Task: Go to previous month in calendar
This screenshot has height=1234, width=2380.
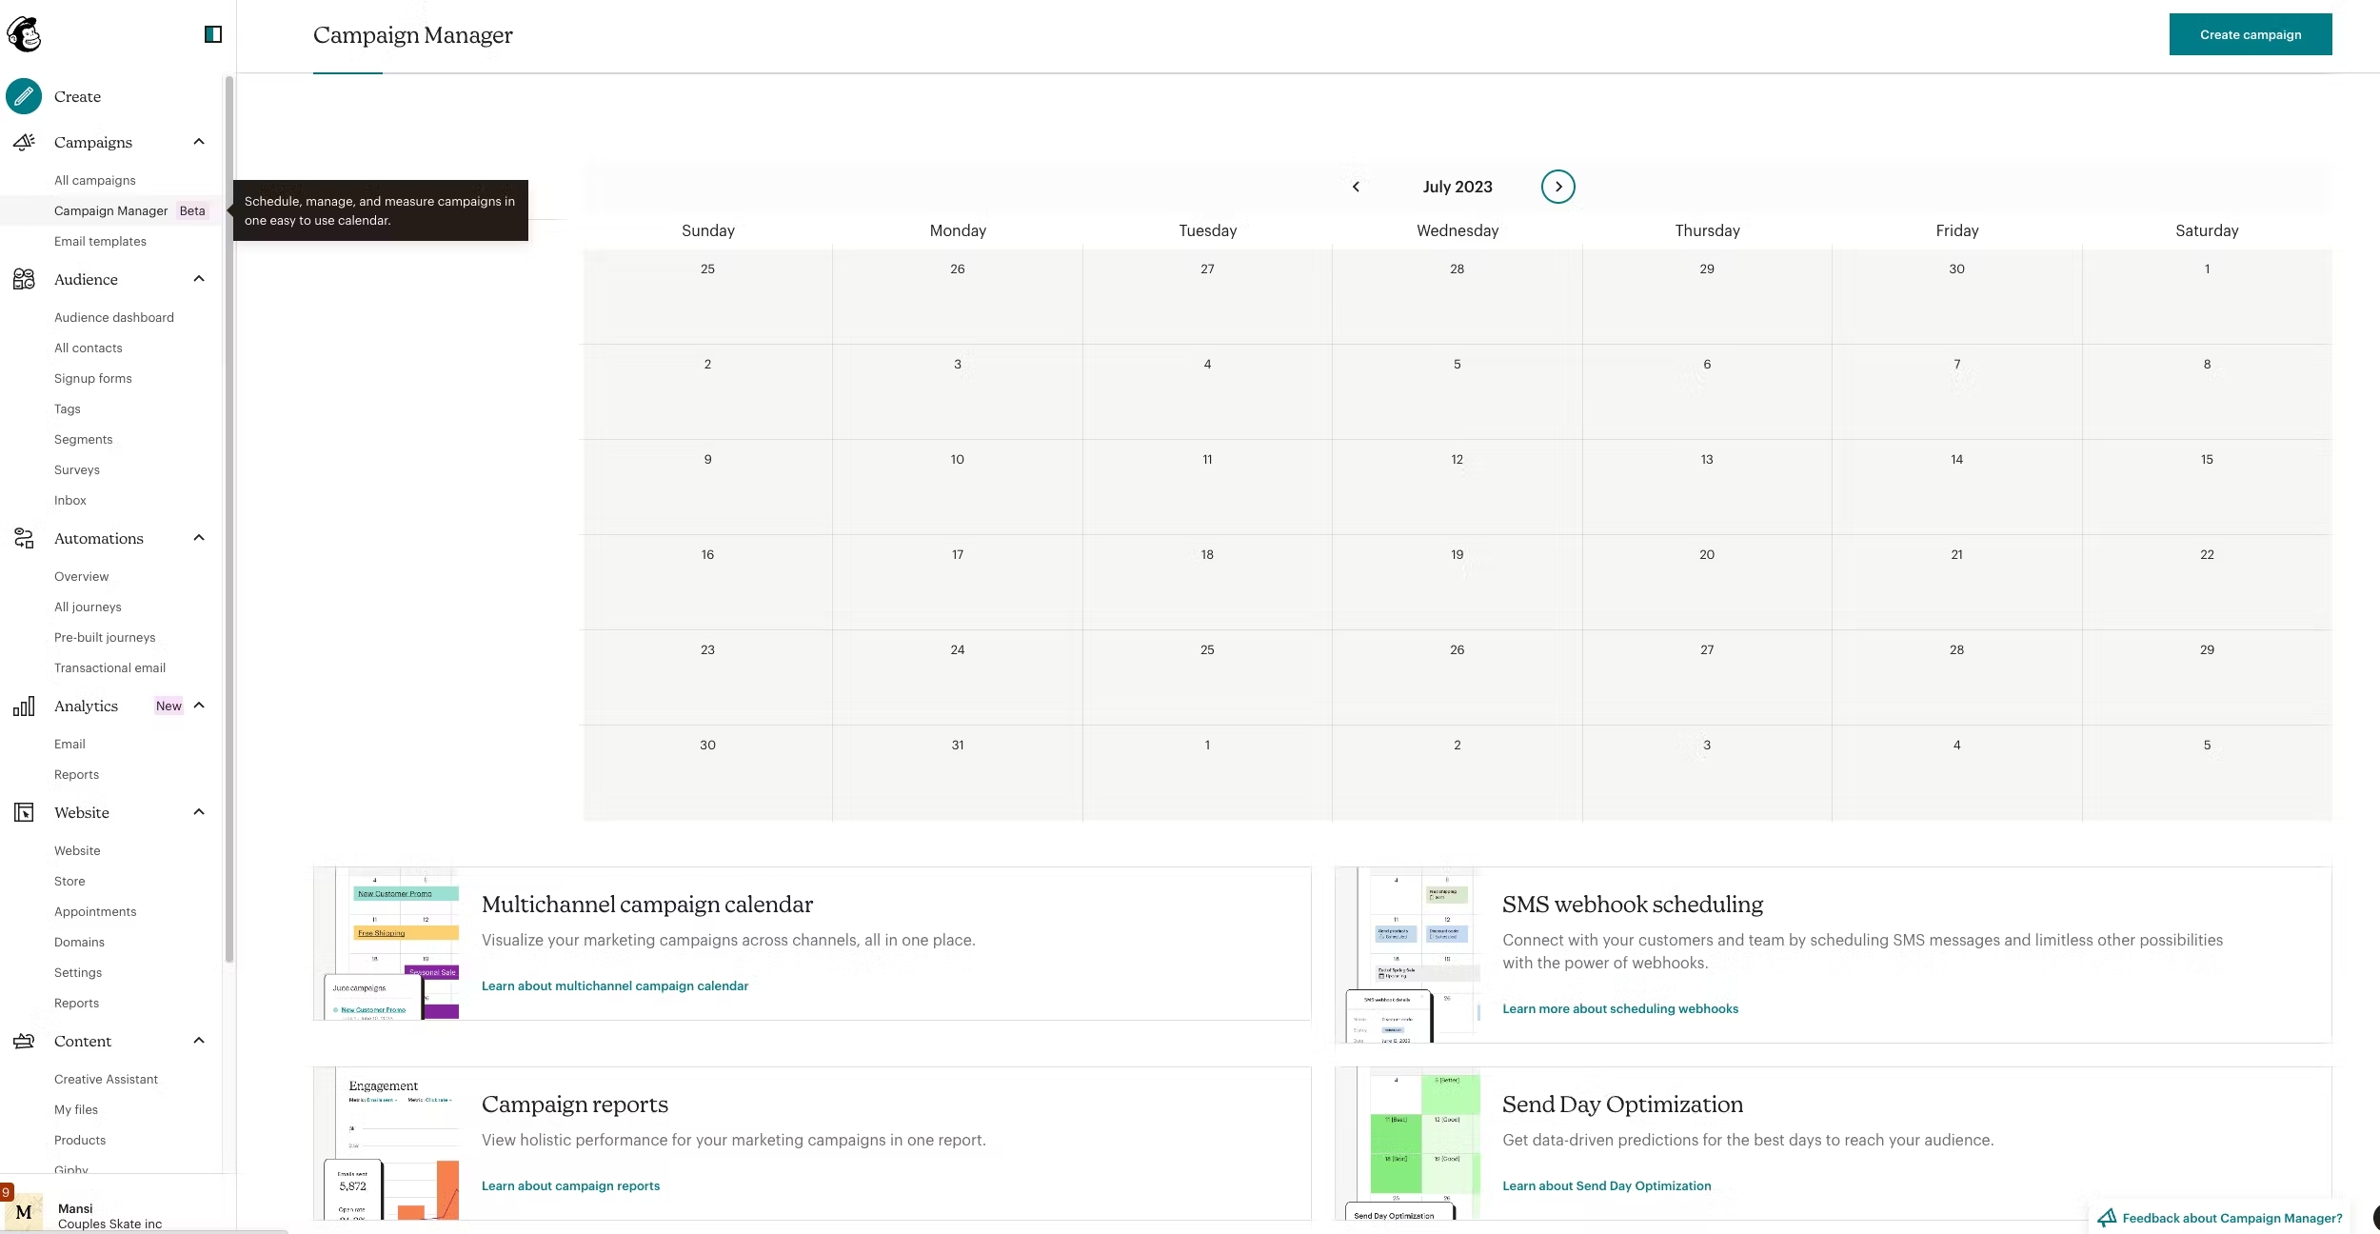Action: pos(1356,187)
